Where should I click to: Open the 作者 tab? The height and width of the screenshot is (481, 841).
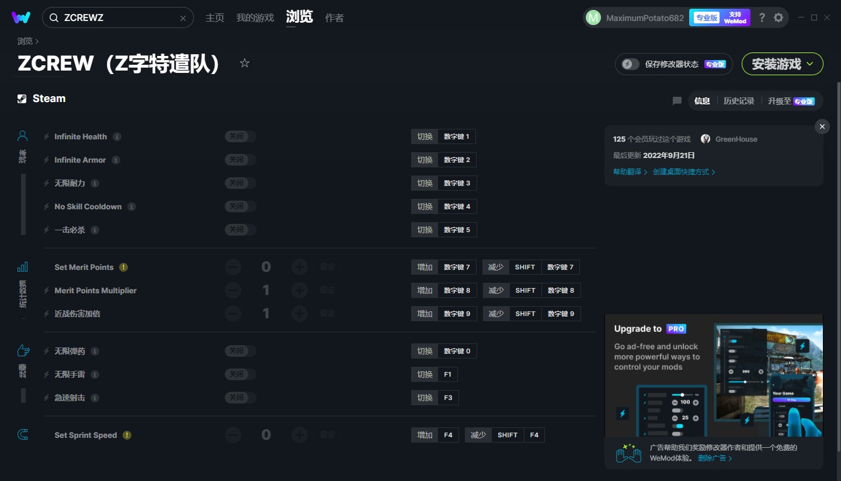coord(334,18)
